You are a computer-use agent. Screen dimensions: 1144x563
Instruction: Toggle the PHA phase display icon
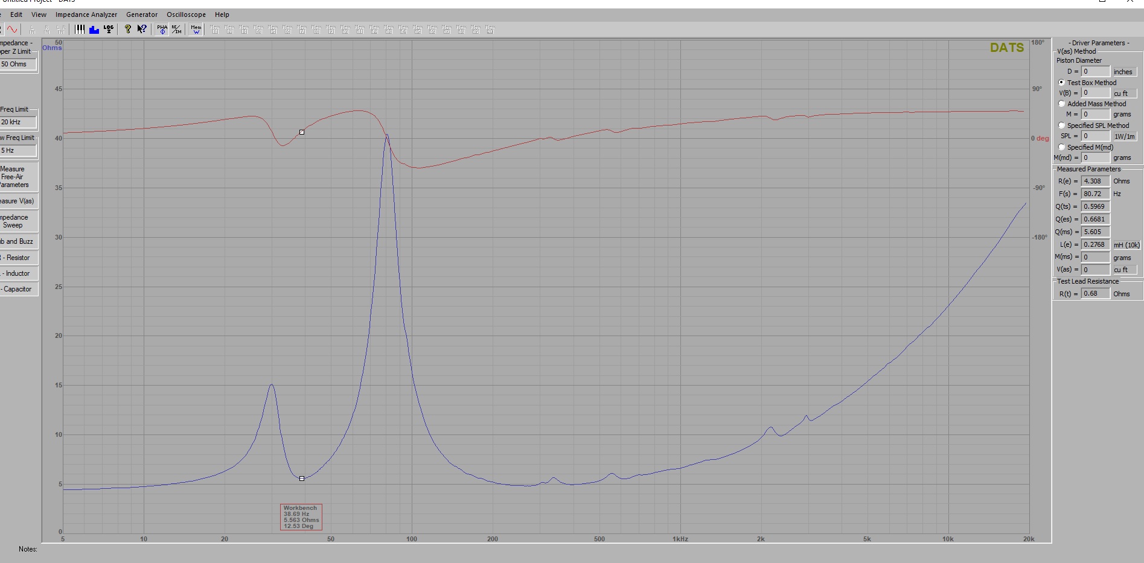click(x=162, y=29)
